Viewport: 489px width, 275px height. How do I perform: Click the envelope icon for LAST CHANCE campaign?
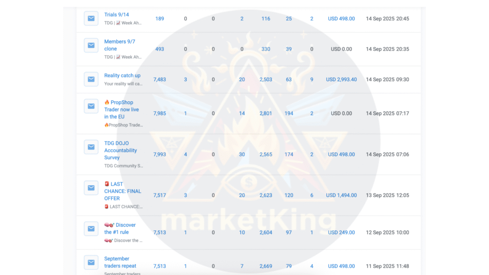click(91, 188)
